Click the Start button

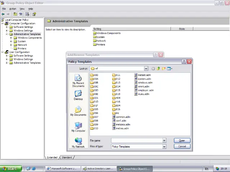[10, 169]
